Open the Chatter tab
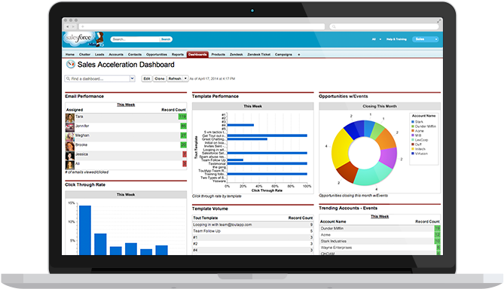This screenshot has width=504, height=289. [x=84, y=55]
